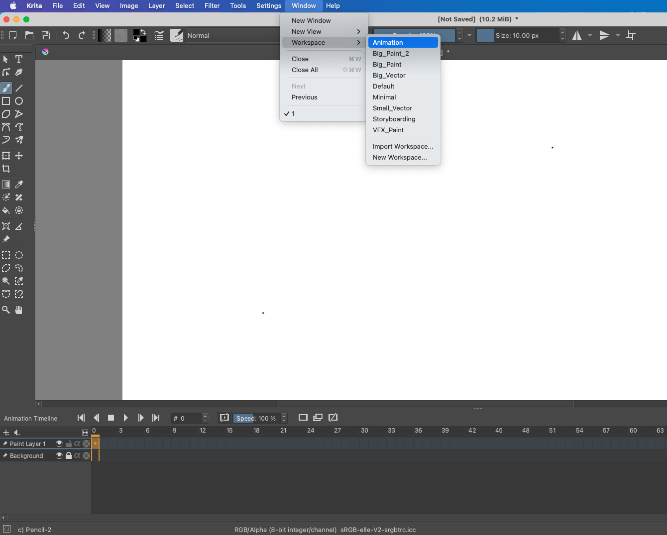Jump to last frame button

point(156,418)
